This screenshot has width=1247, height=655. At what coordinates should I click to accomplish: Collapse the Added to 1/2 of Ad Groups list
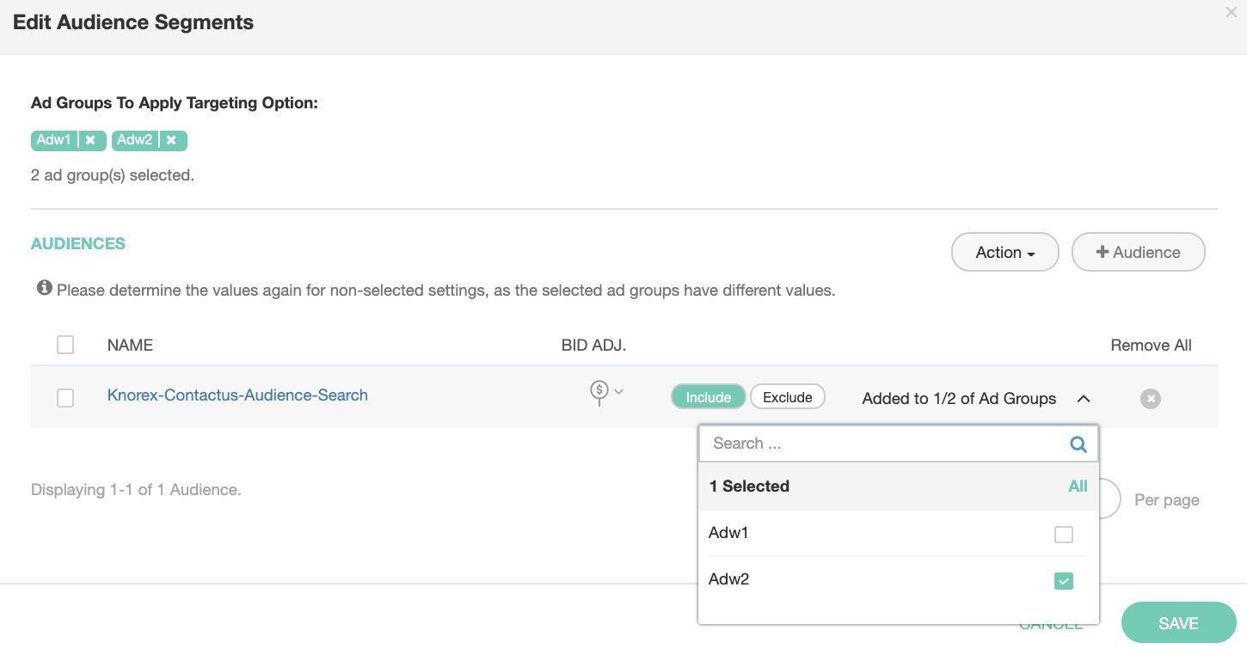(x=1083, y=398)
